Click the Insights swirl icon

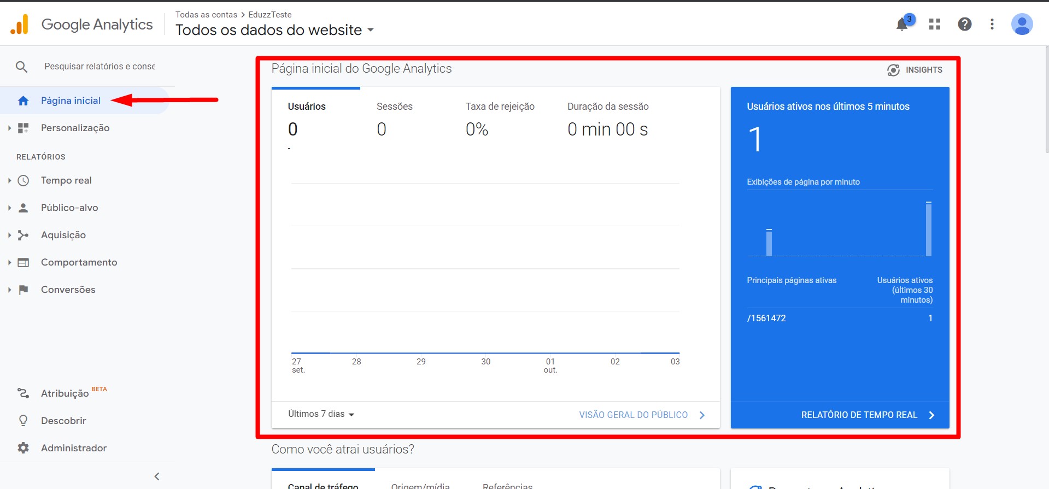893,70
